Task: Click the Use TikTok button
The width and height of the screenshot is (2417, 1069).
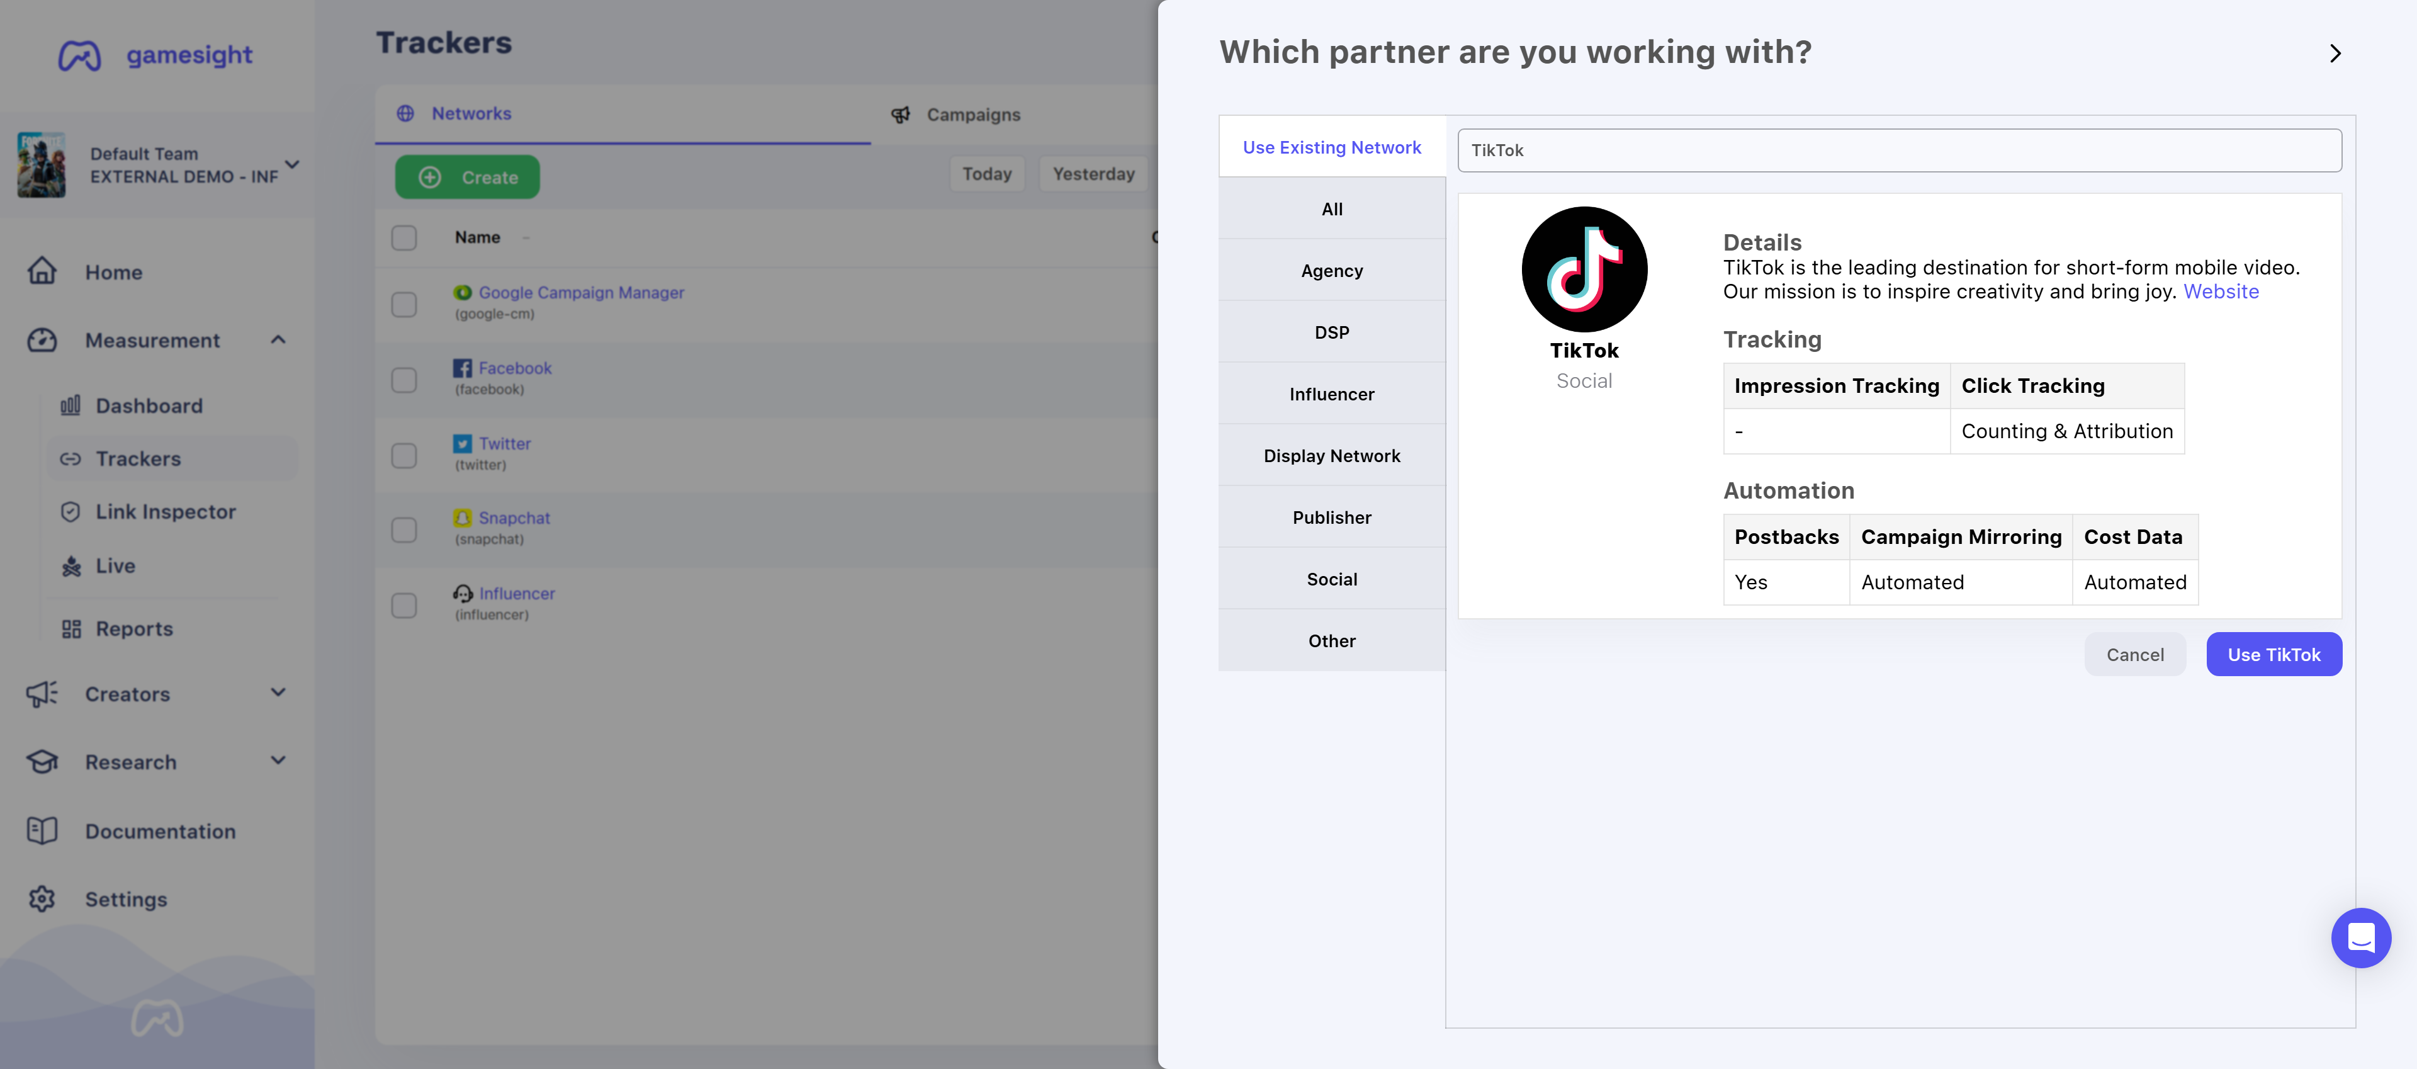Action: pyautogui.click(x=2273, y=654)
